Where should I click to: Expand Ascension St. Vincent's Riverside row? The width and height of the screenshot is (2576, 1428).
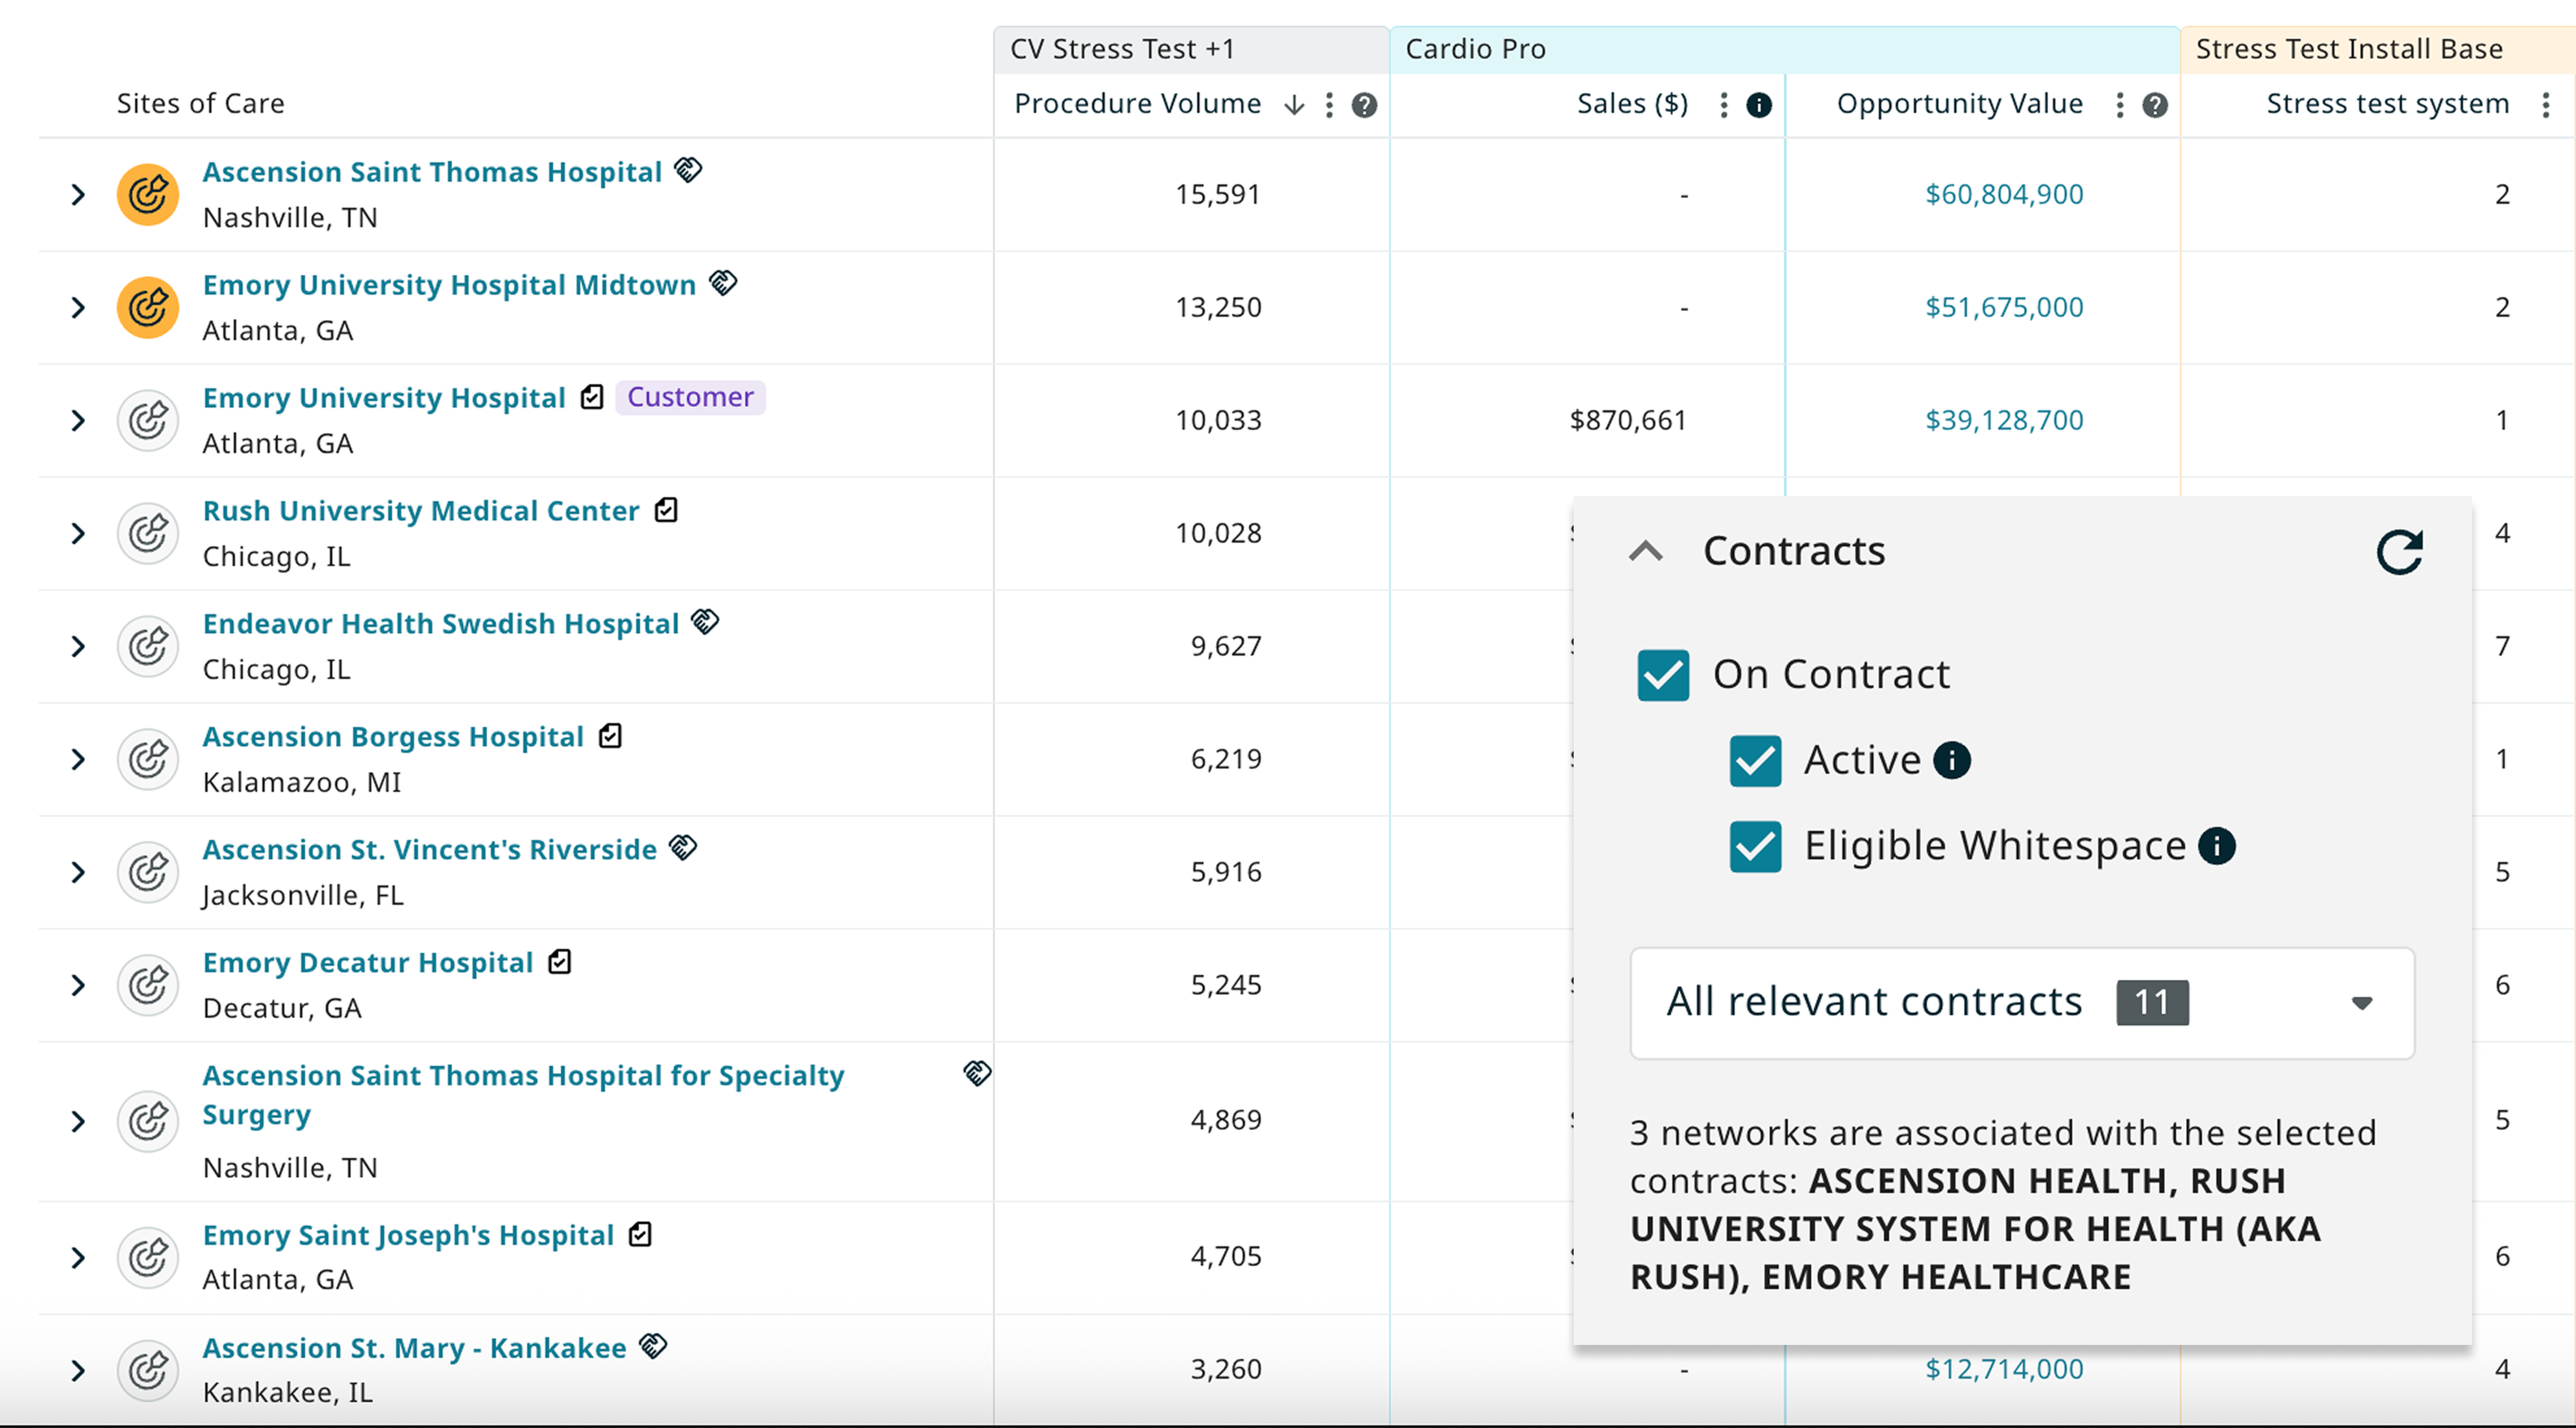coord(78,873)
